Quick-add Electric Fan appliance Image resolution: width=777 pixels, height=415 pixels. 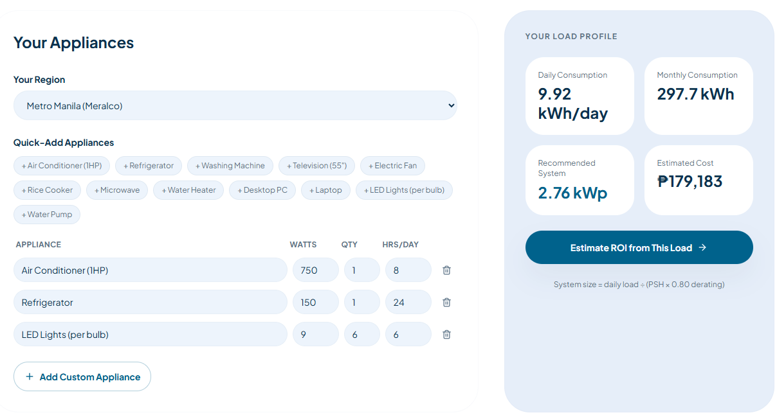point(392,166)
